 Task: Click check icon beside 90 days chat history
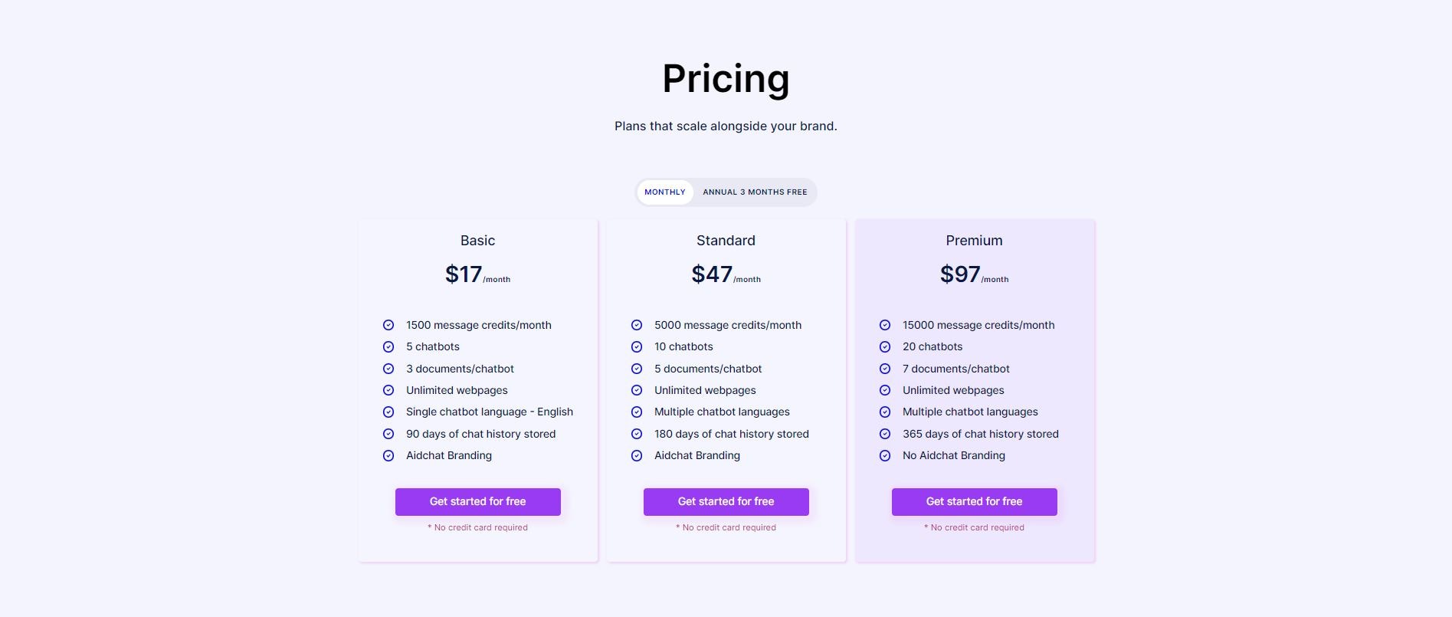coord(388,434)
